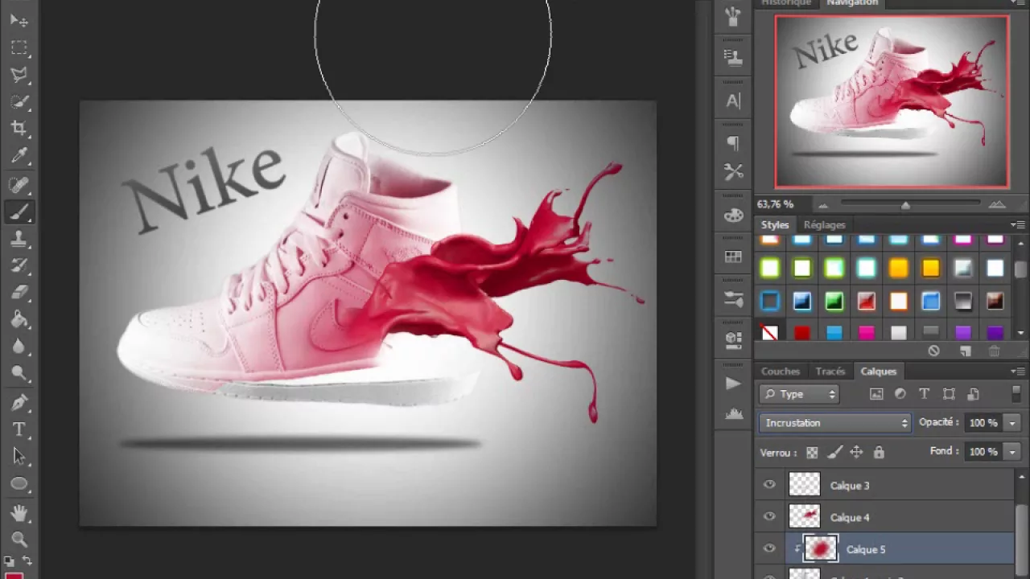Open the Swatches palette panel icon

pos(733,257)
